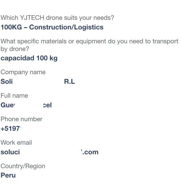This screenshot has height=184, width=181.
Task: Click the 'by drone?' line of text
Action: [15, 49]
